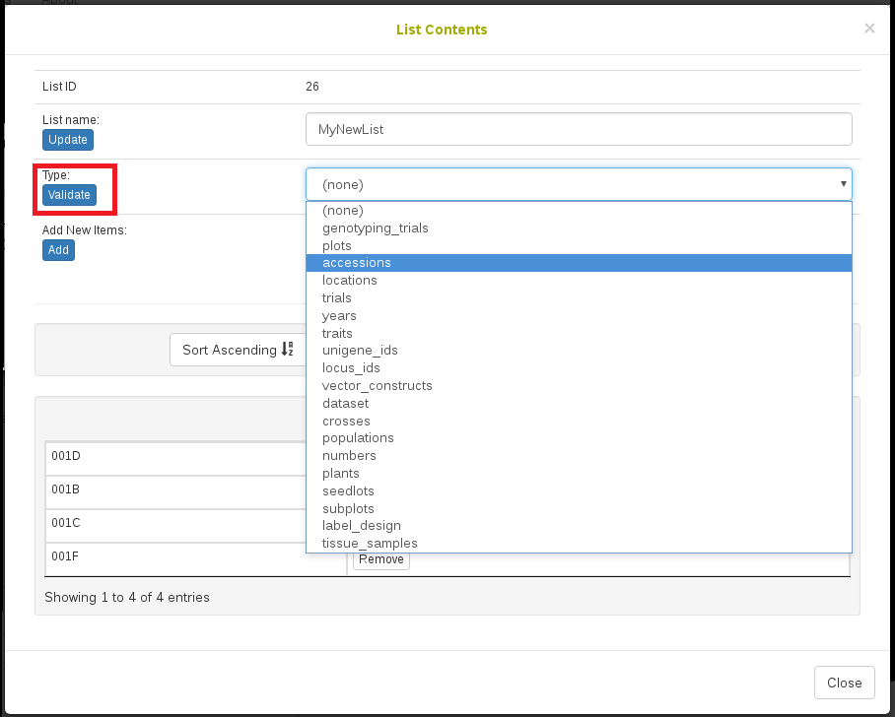895x717 pixels.
Task: Click list item 001C
Action: [x=66, y=523]
